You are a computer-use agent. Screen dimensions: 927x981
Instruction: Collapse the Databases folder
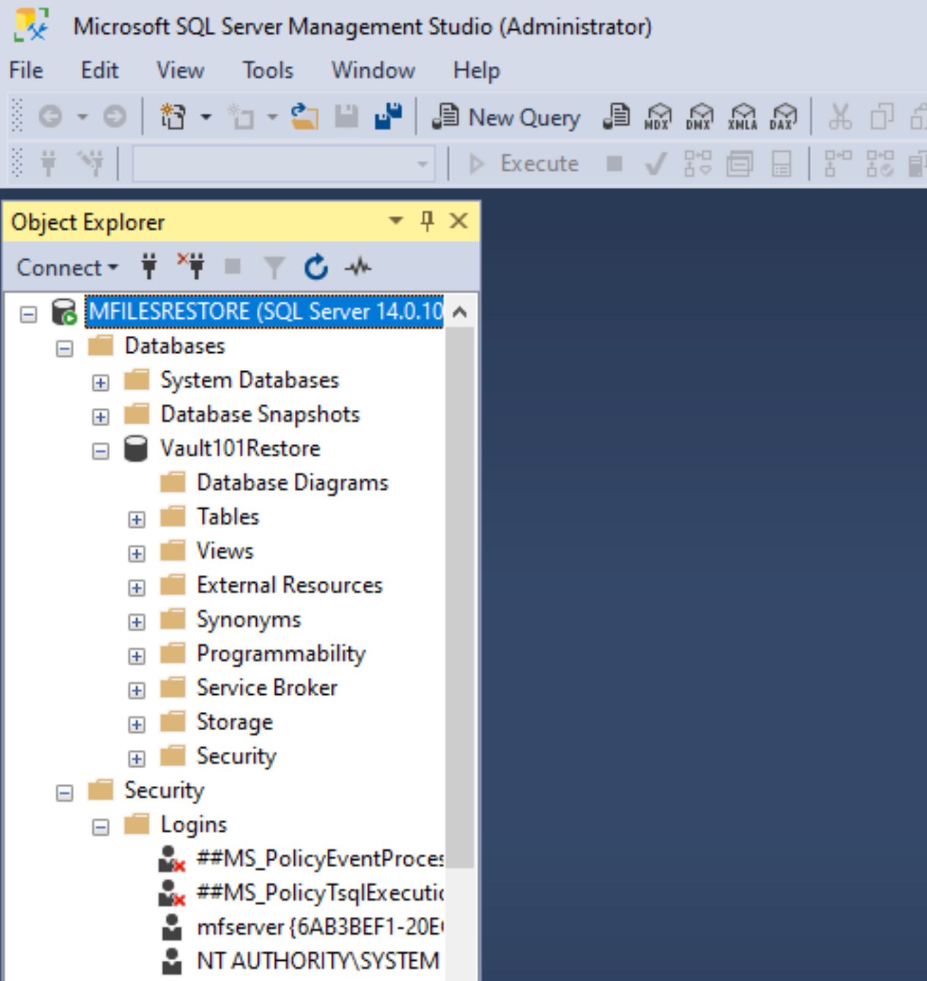pyautogui.click(x=65, y=349)
